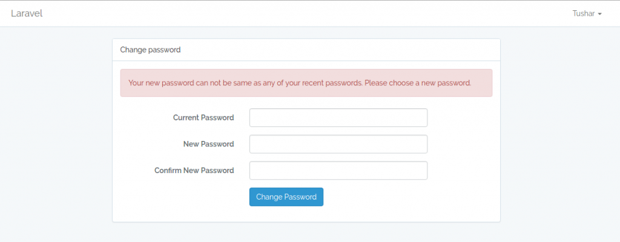Click the Current Password label
Image resolution: width=620 pixels, height=242 pixels.
(203, 118)
